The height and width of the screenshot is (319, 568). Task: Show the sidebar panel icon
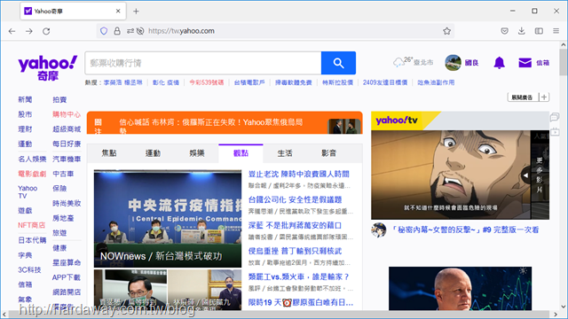coord(539,31)
